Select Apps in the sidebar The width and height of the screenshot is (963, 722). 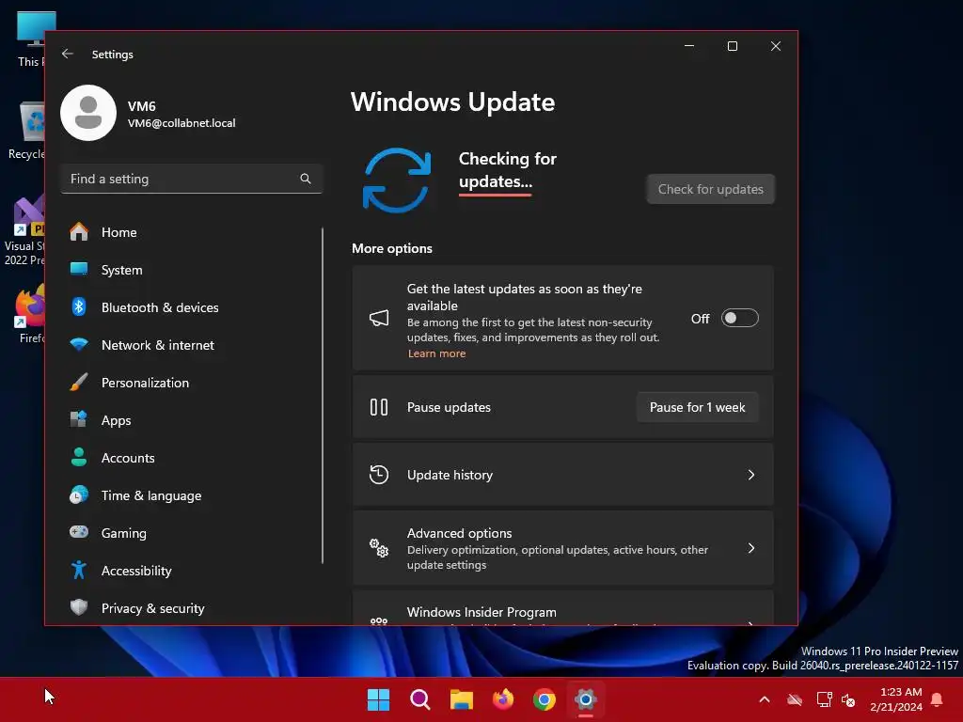point(194,420)
